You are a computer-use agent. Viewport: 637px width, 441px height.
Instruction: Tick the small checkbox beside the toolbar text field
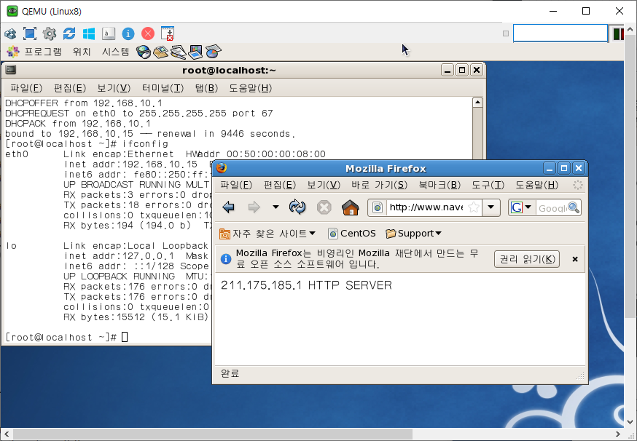[506, 33]
